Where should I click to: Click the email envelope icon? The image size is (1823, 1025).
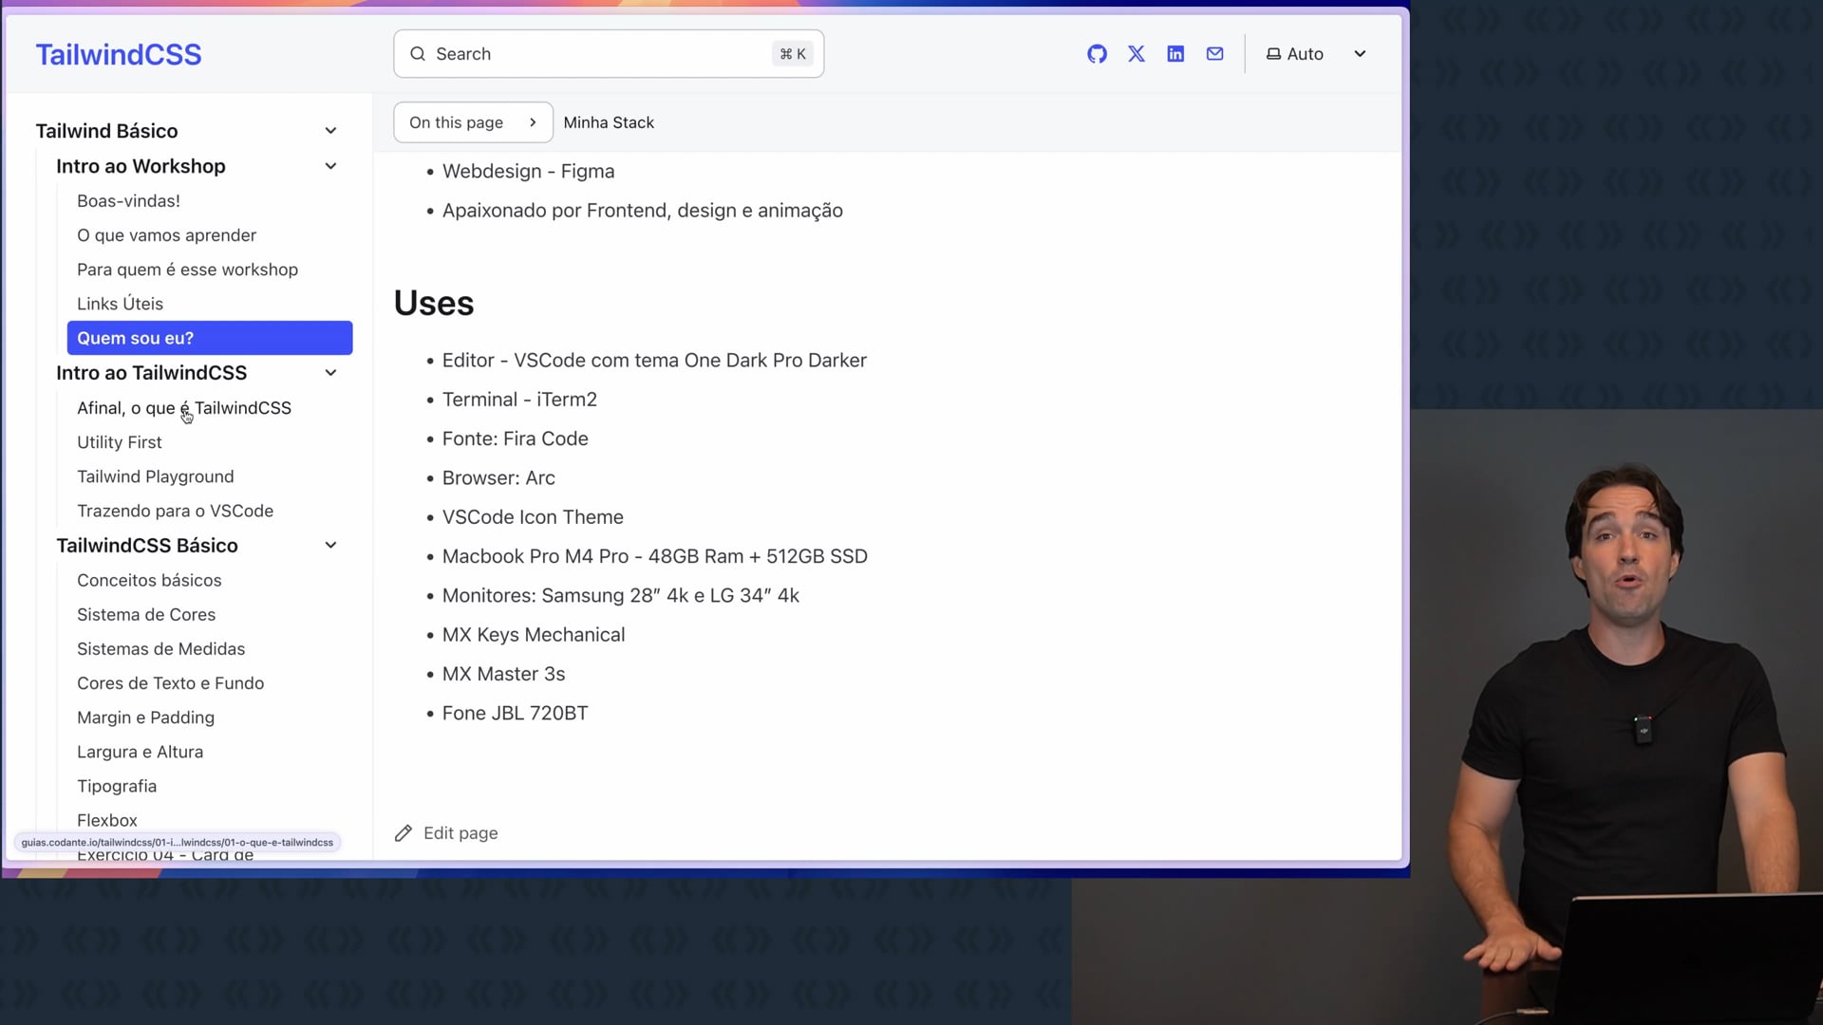tap(1214, 54)
